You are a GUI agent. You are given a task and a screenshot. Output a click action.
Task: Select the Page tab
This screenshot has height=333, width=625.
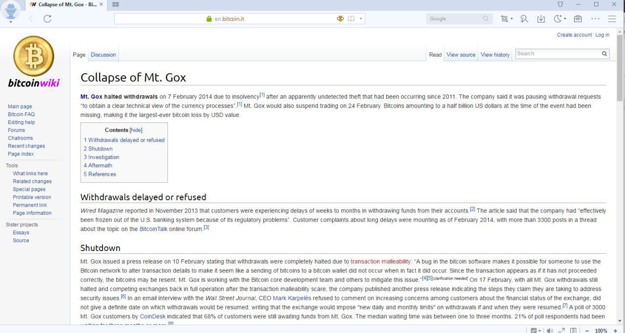tap(79, 55)
